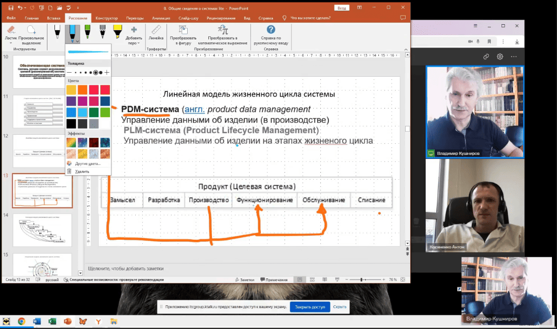Choose the green pen in the ribbon
557x329 pixels.
pyautogui.click(x=87, y=31)
